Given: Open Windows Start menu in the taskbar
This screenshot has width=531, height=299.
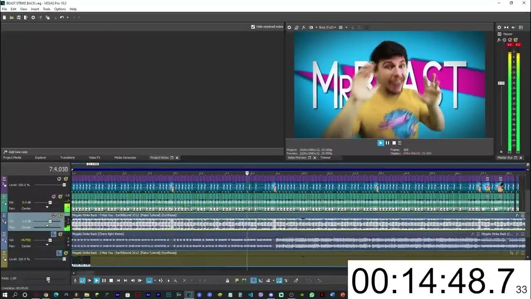Looking at the screenshot, I should [5, 295].
